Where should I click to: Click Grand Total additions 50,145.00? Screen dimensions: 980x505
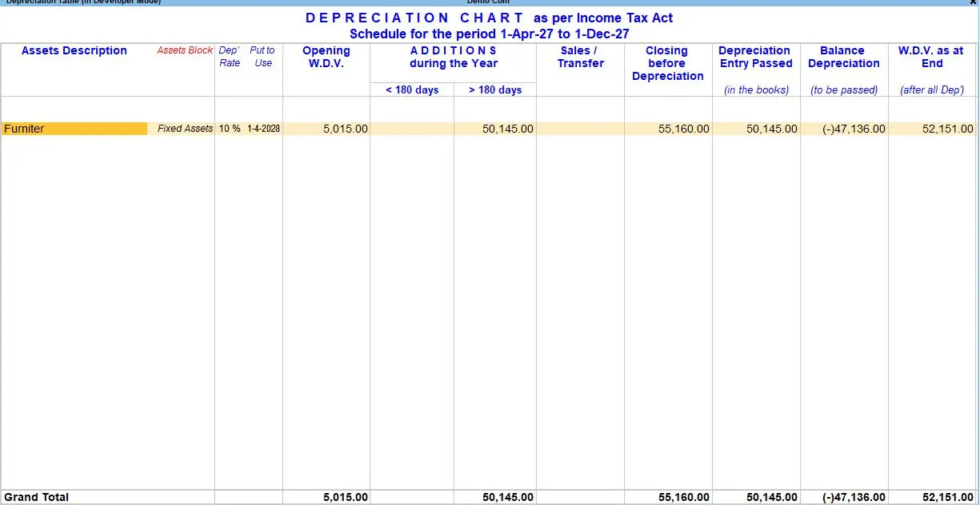pos(507,497)
